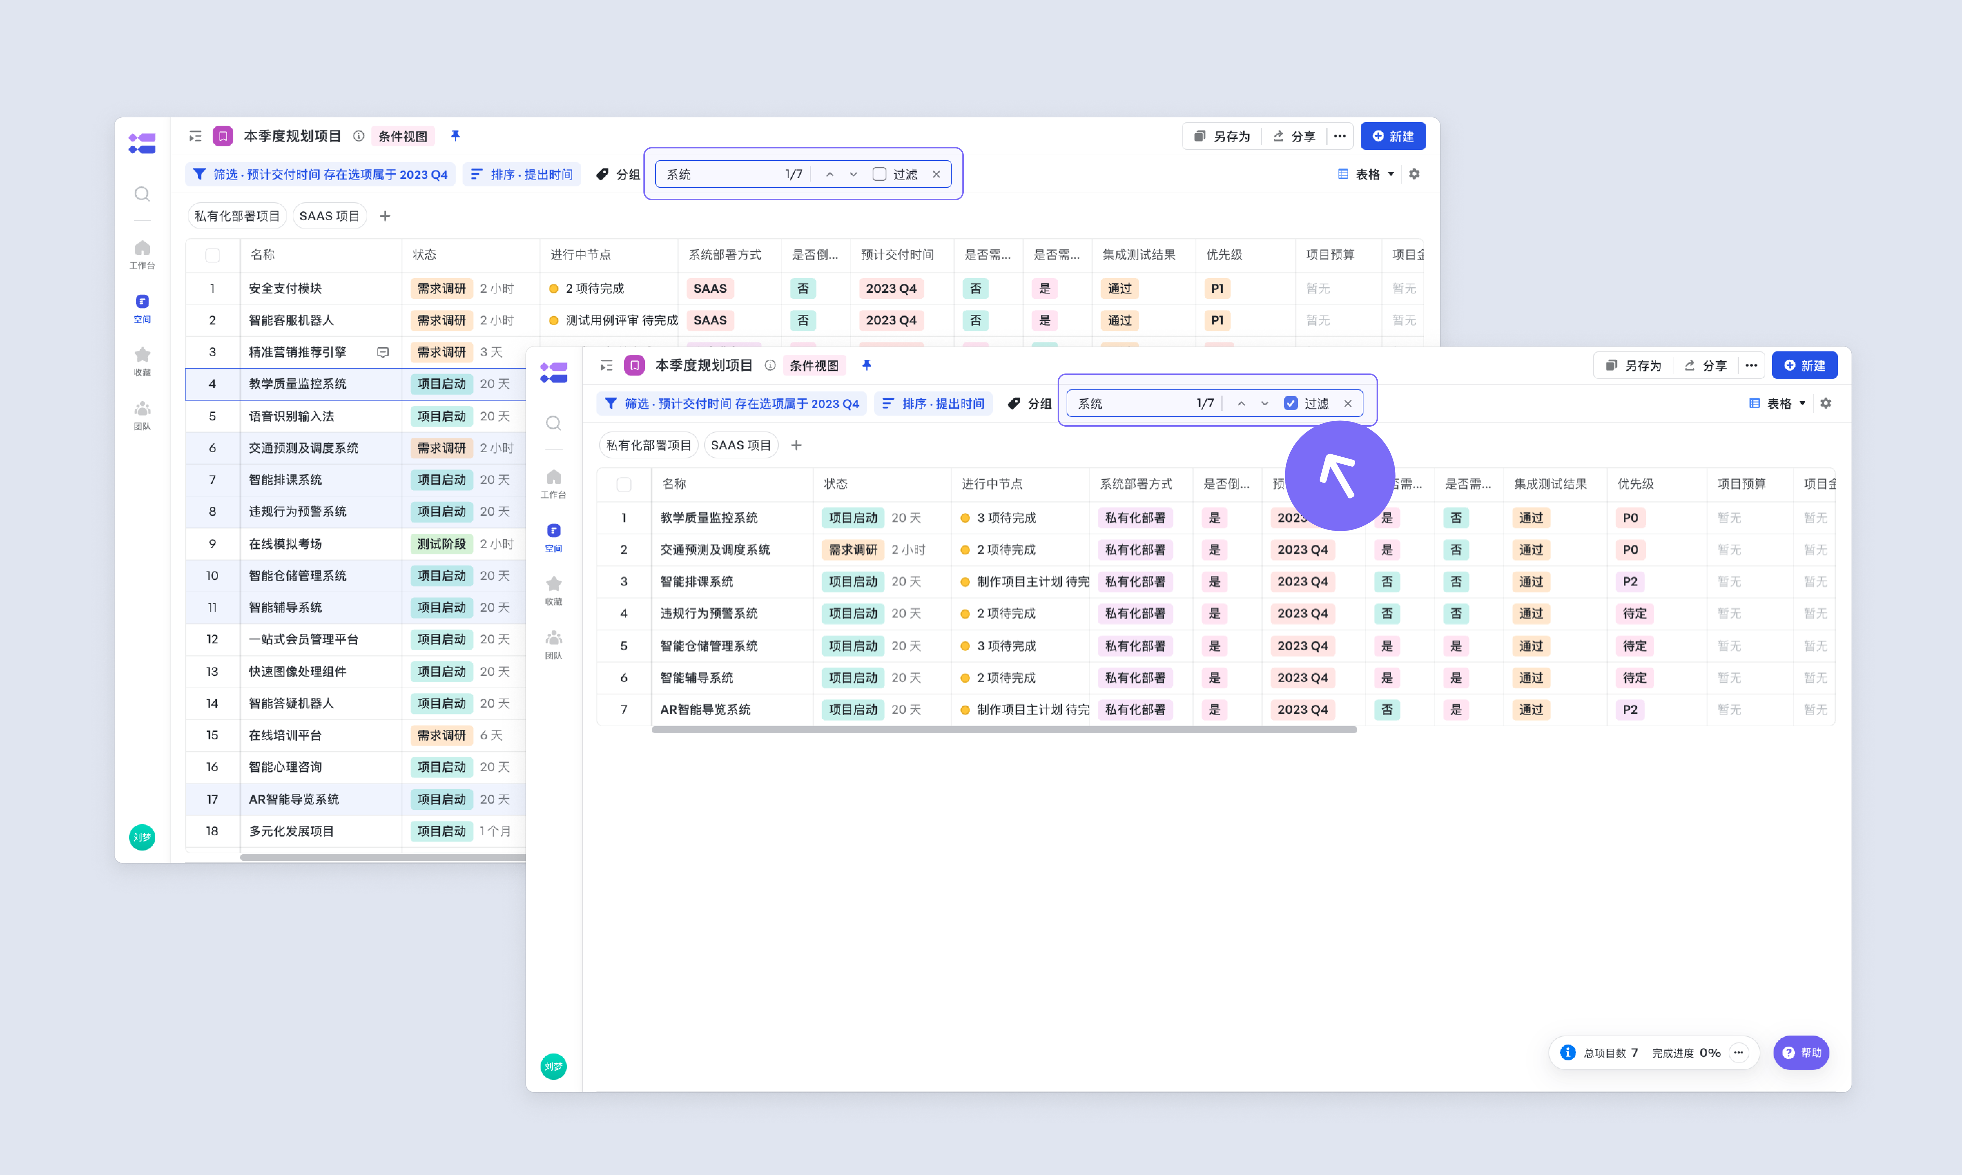Select 私有化部署项目 tab in front window
Viewport: 1962px width, 1175px height.
point(649,445)
